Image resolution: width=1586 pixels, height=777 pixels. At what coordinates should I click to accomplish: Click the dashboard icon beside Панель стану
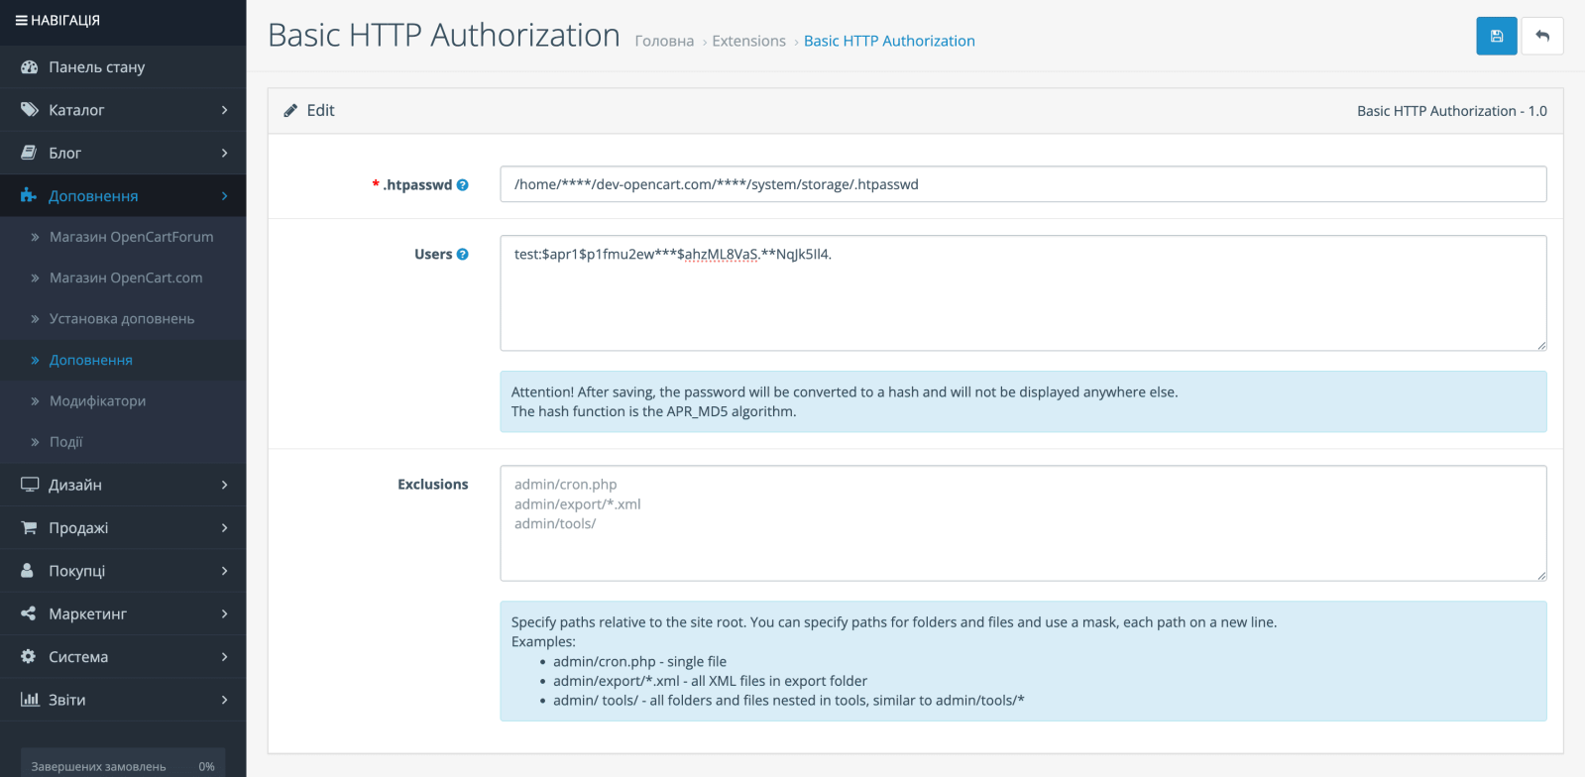pyautogui.click(x=29, y=66)
